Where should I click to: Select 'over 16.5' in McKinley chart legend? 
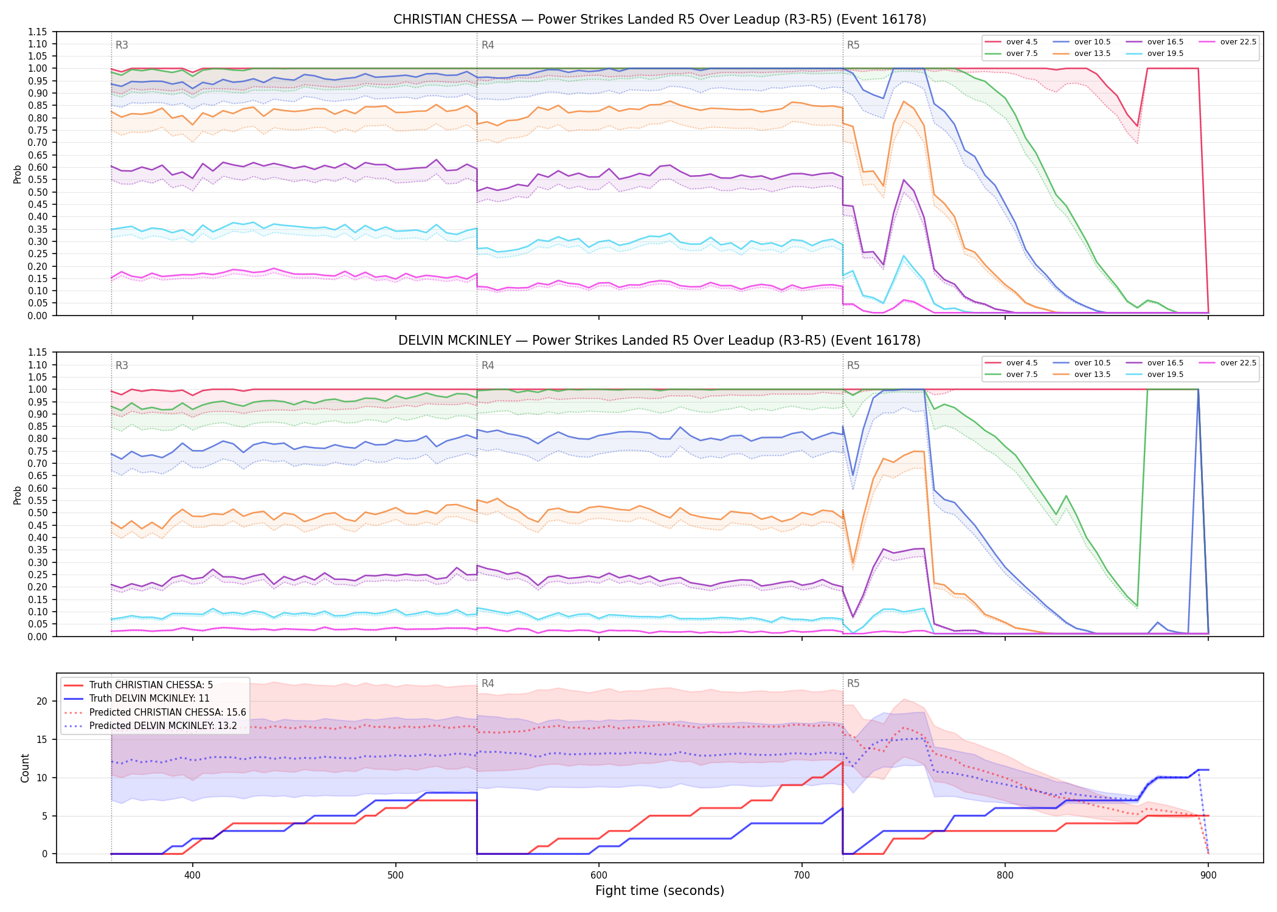(1155, 363)
